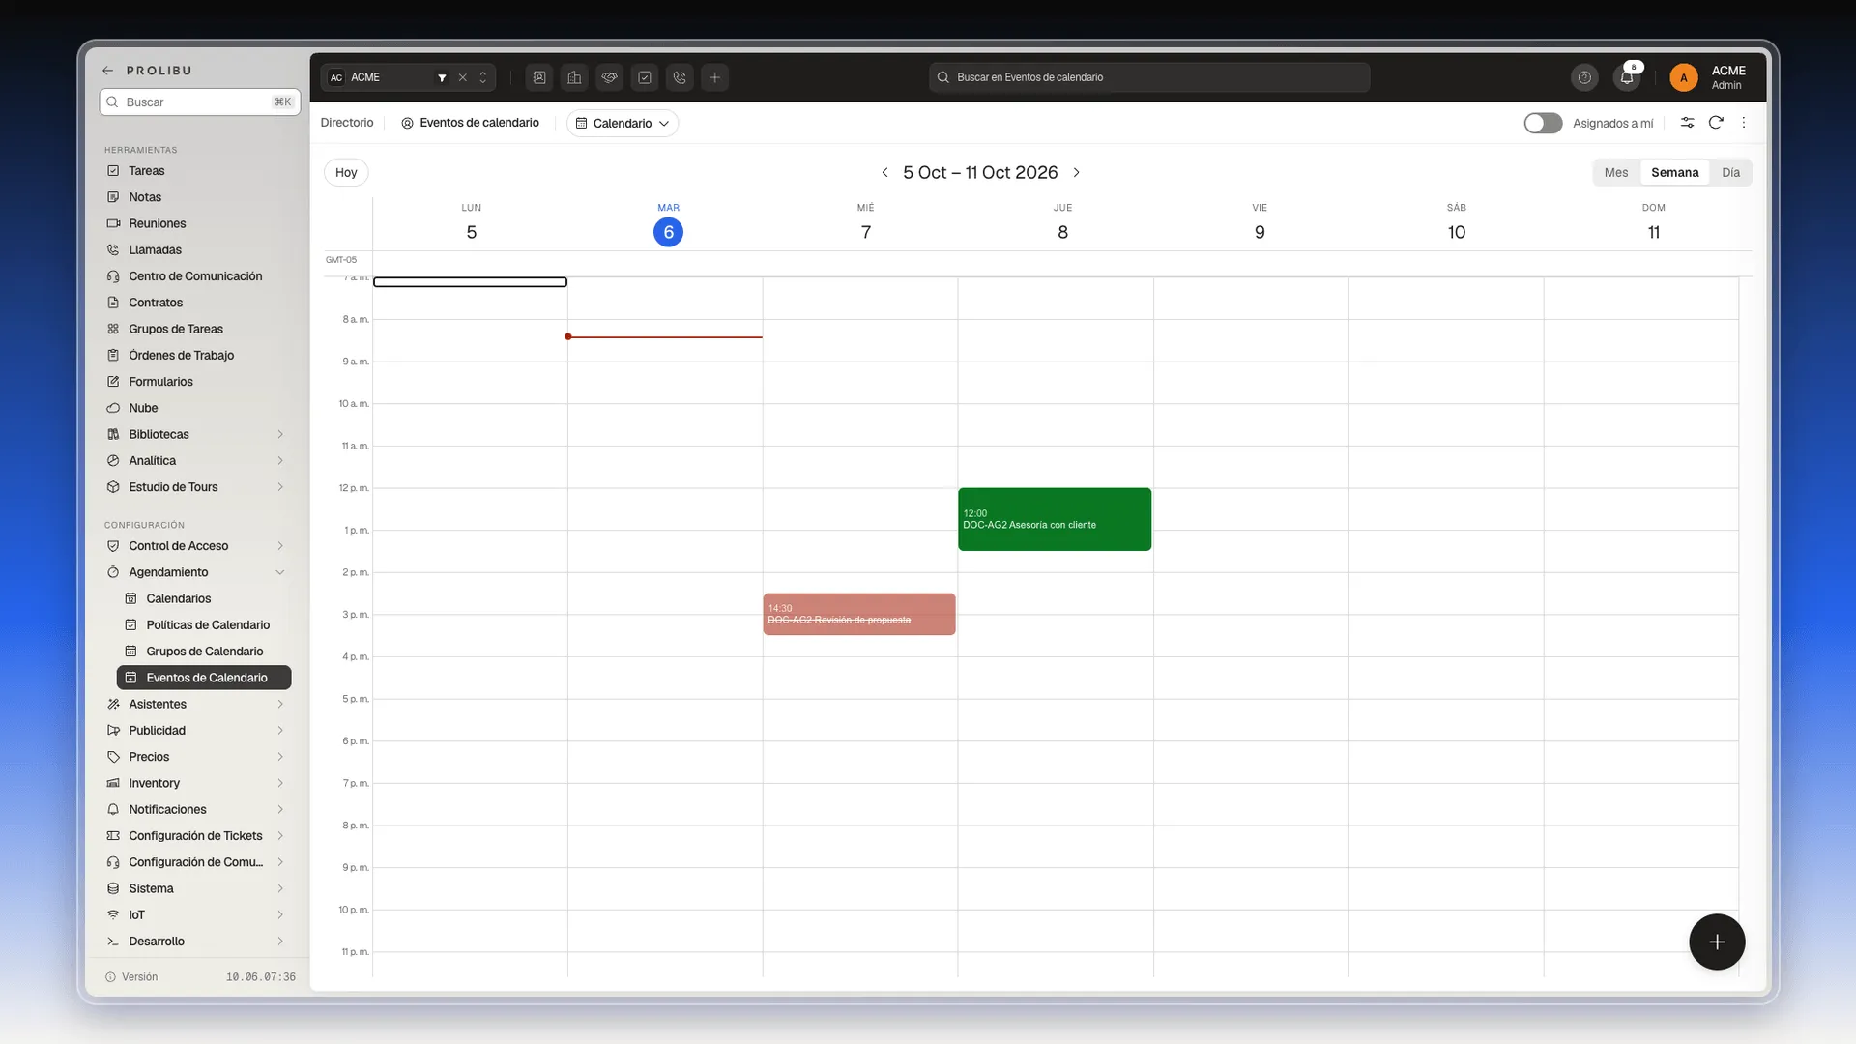1856x1044 pixels.
Task: Click the Hoy button
Action: (x=346, y=172)
